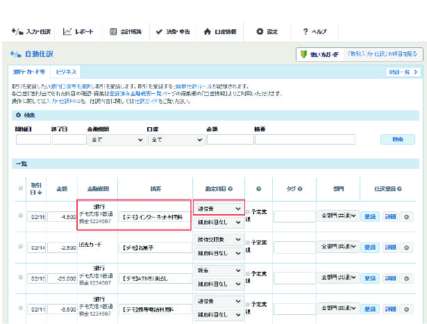Open 通信費 account dropdown in インターネット利用料 row
Image resolution: width=427 pixels, height=324 pixels.
[x=219, y=209]
